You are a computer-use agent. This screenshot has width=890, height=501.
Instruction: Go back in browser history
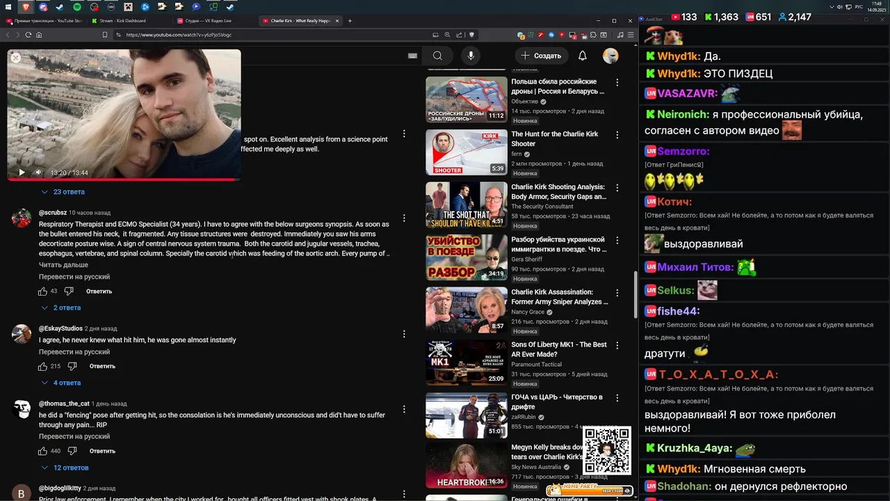pyautogui.click(x=8, y=35)
